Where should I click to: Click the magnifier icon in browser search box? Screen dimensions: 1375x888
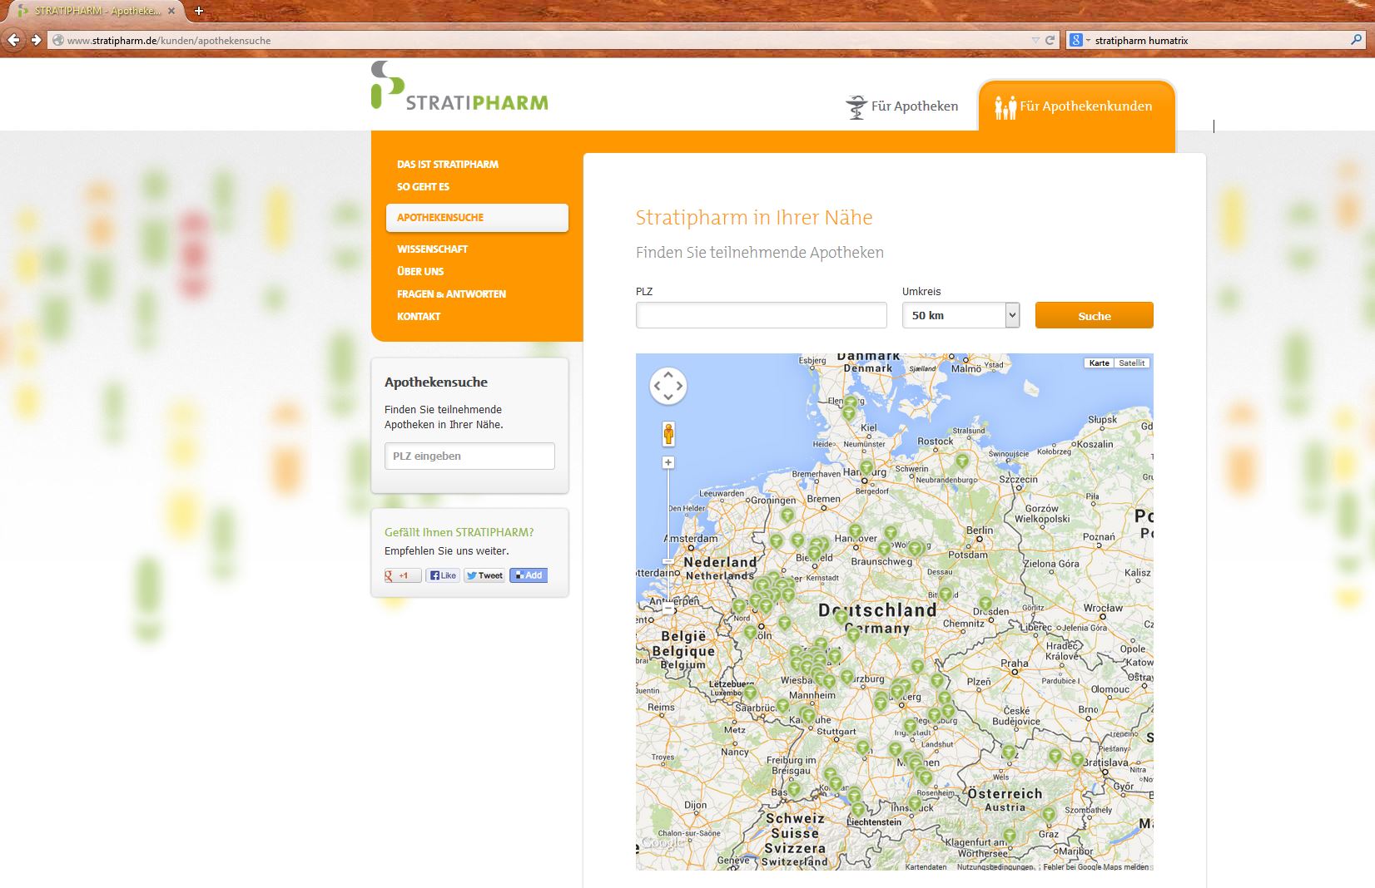click(x=1357, y=40)
